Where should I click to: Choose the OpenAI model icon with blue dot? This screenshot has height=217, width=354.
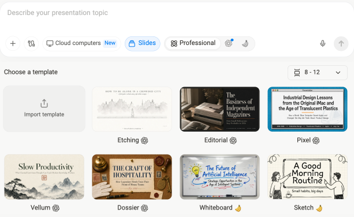(x=229, y=43)
